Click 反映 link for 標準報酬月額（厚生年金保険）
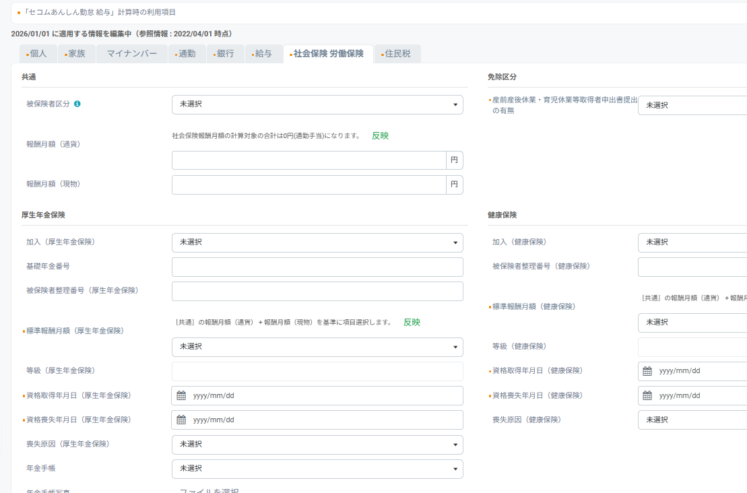 click(x=412, y=323)
